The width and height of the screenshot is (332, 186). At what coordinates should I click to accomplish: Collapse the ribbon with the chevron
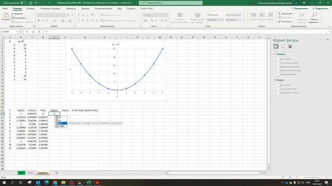click(x=329, y=26)
